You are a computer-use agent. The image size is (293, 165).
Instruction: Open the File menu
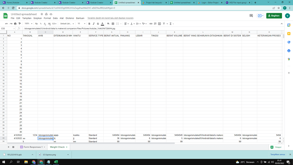(x=12, y=18)
